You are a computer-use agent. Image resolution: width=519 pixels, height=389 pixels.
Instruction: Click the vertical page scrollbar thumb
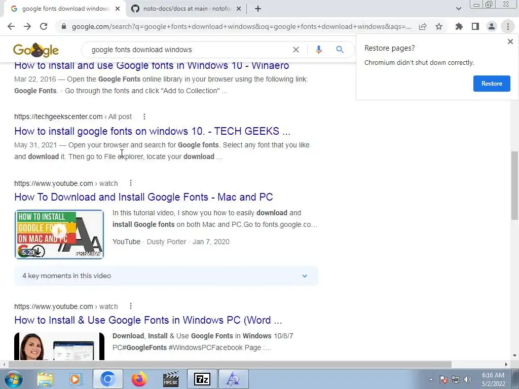pos(514,185)
